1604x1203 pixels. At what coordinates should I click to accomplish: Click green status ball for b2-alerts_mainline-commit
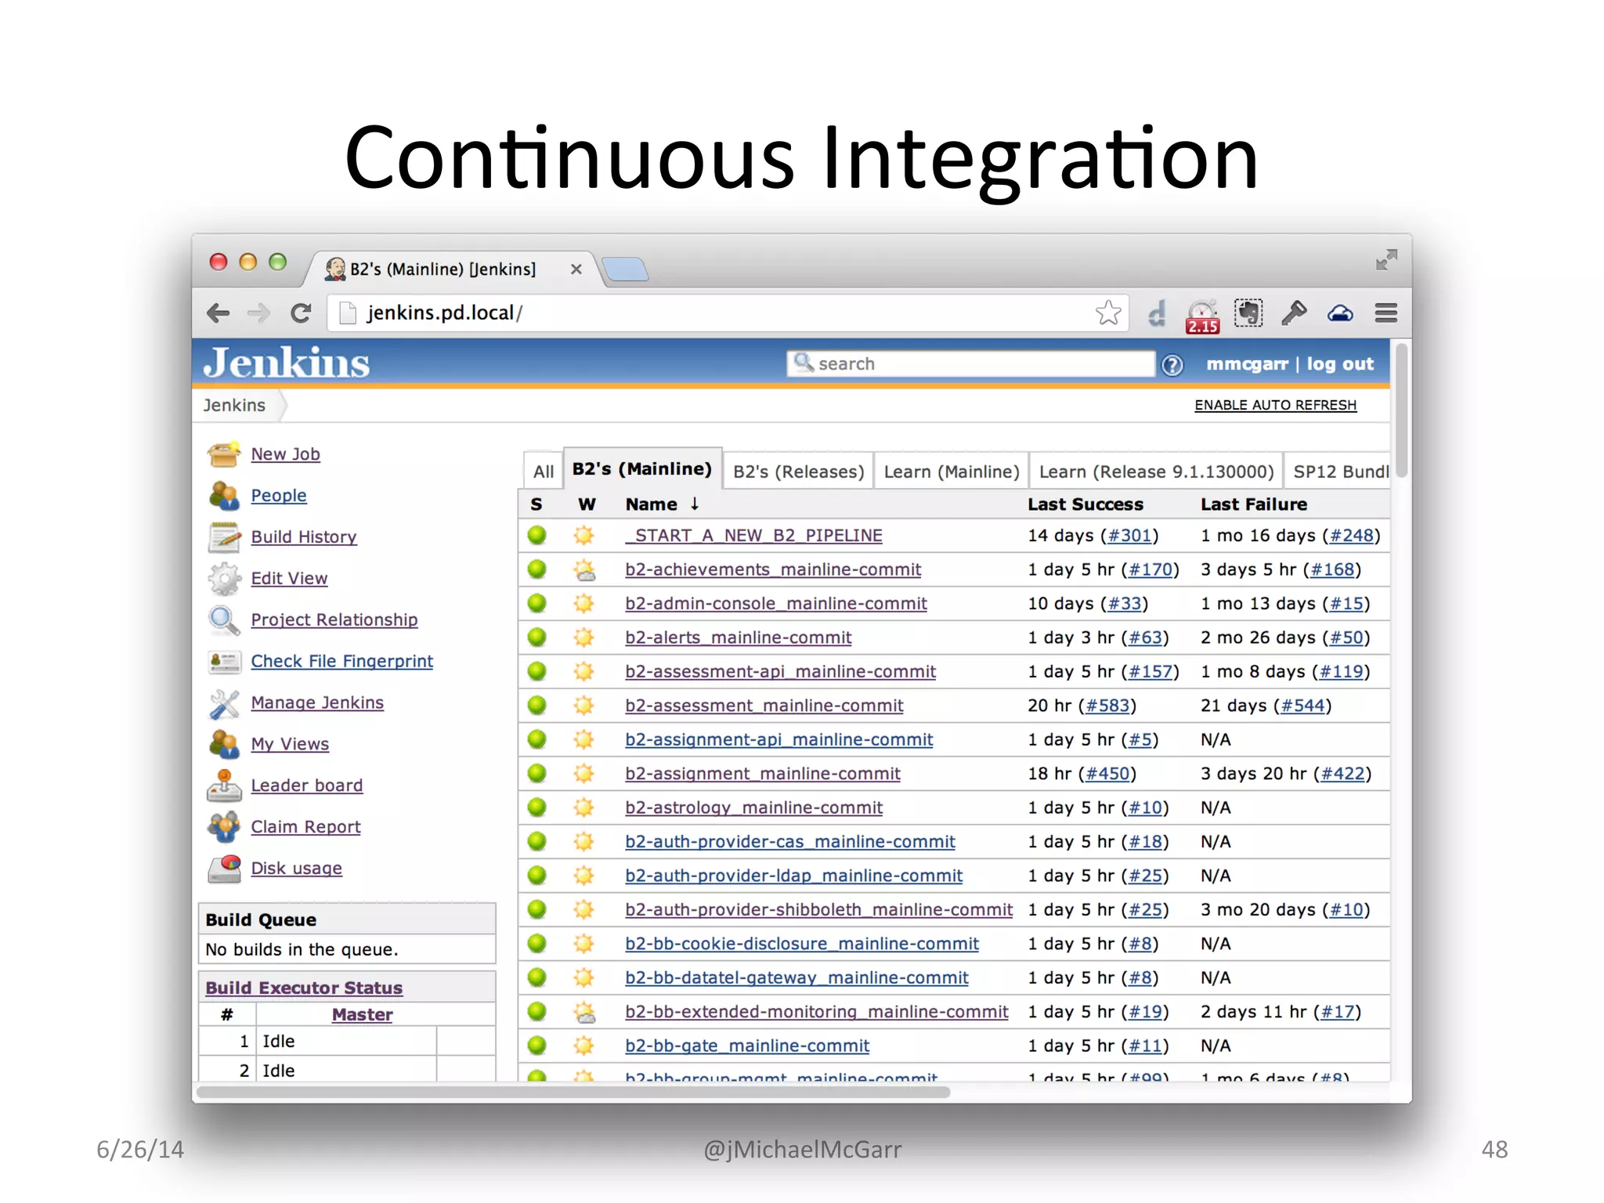536,638
